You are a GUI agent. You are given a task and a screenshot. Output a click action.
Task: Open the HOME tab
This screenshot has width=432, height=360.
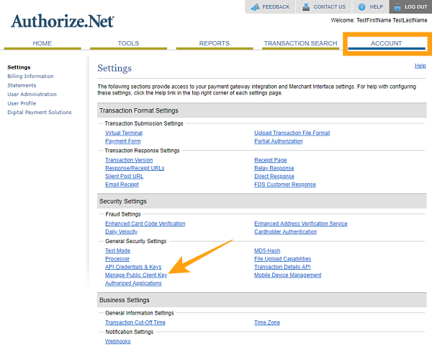point(42,43)
